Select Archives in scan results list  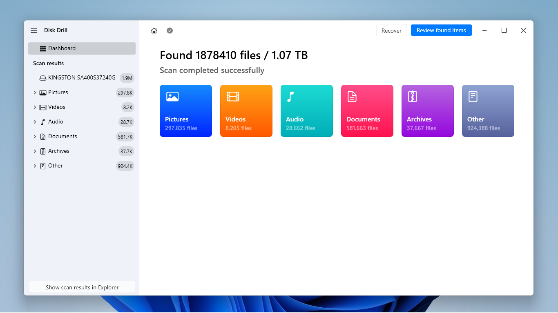pyautogui.click(x=82, y=151)
